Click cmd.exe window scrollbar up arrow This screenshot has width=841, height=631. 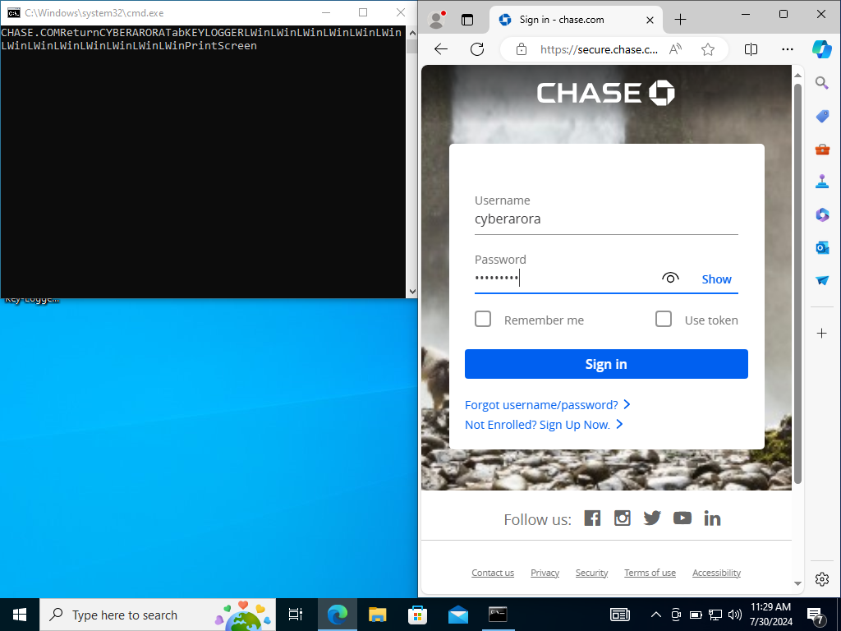click(x=412, y=33)
